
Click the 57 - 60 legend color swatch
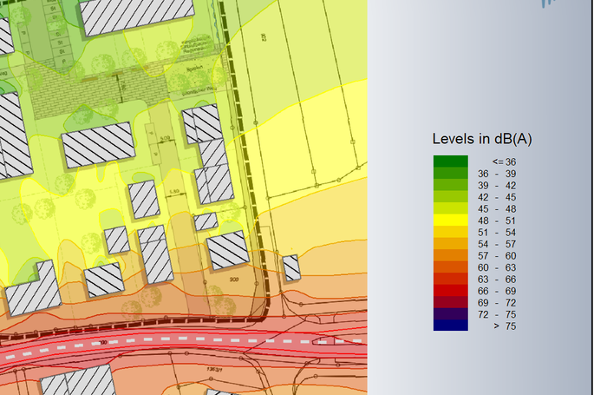[451, 255]
